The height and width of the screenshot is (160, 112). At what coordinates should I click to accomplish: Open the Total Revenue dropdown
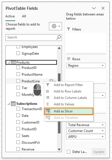103,125
